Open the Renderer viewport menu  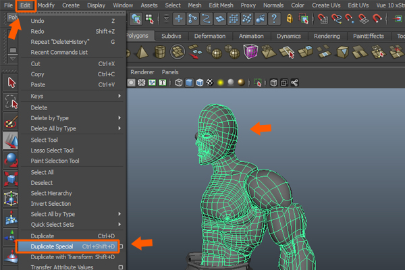(142, 72)
